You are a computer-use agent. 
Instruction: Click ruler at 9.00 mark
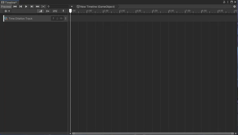click(x=221, y=11)
